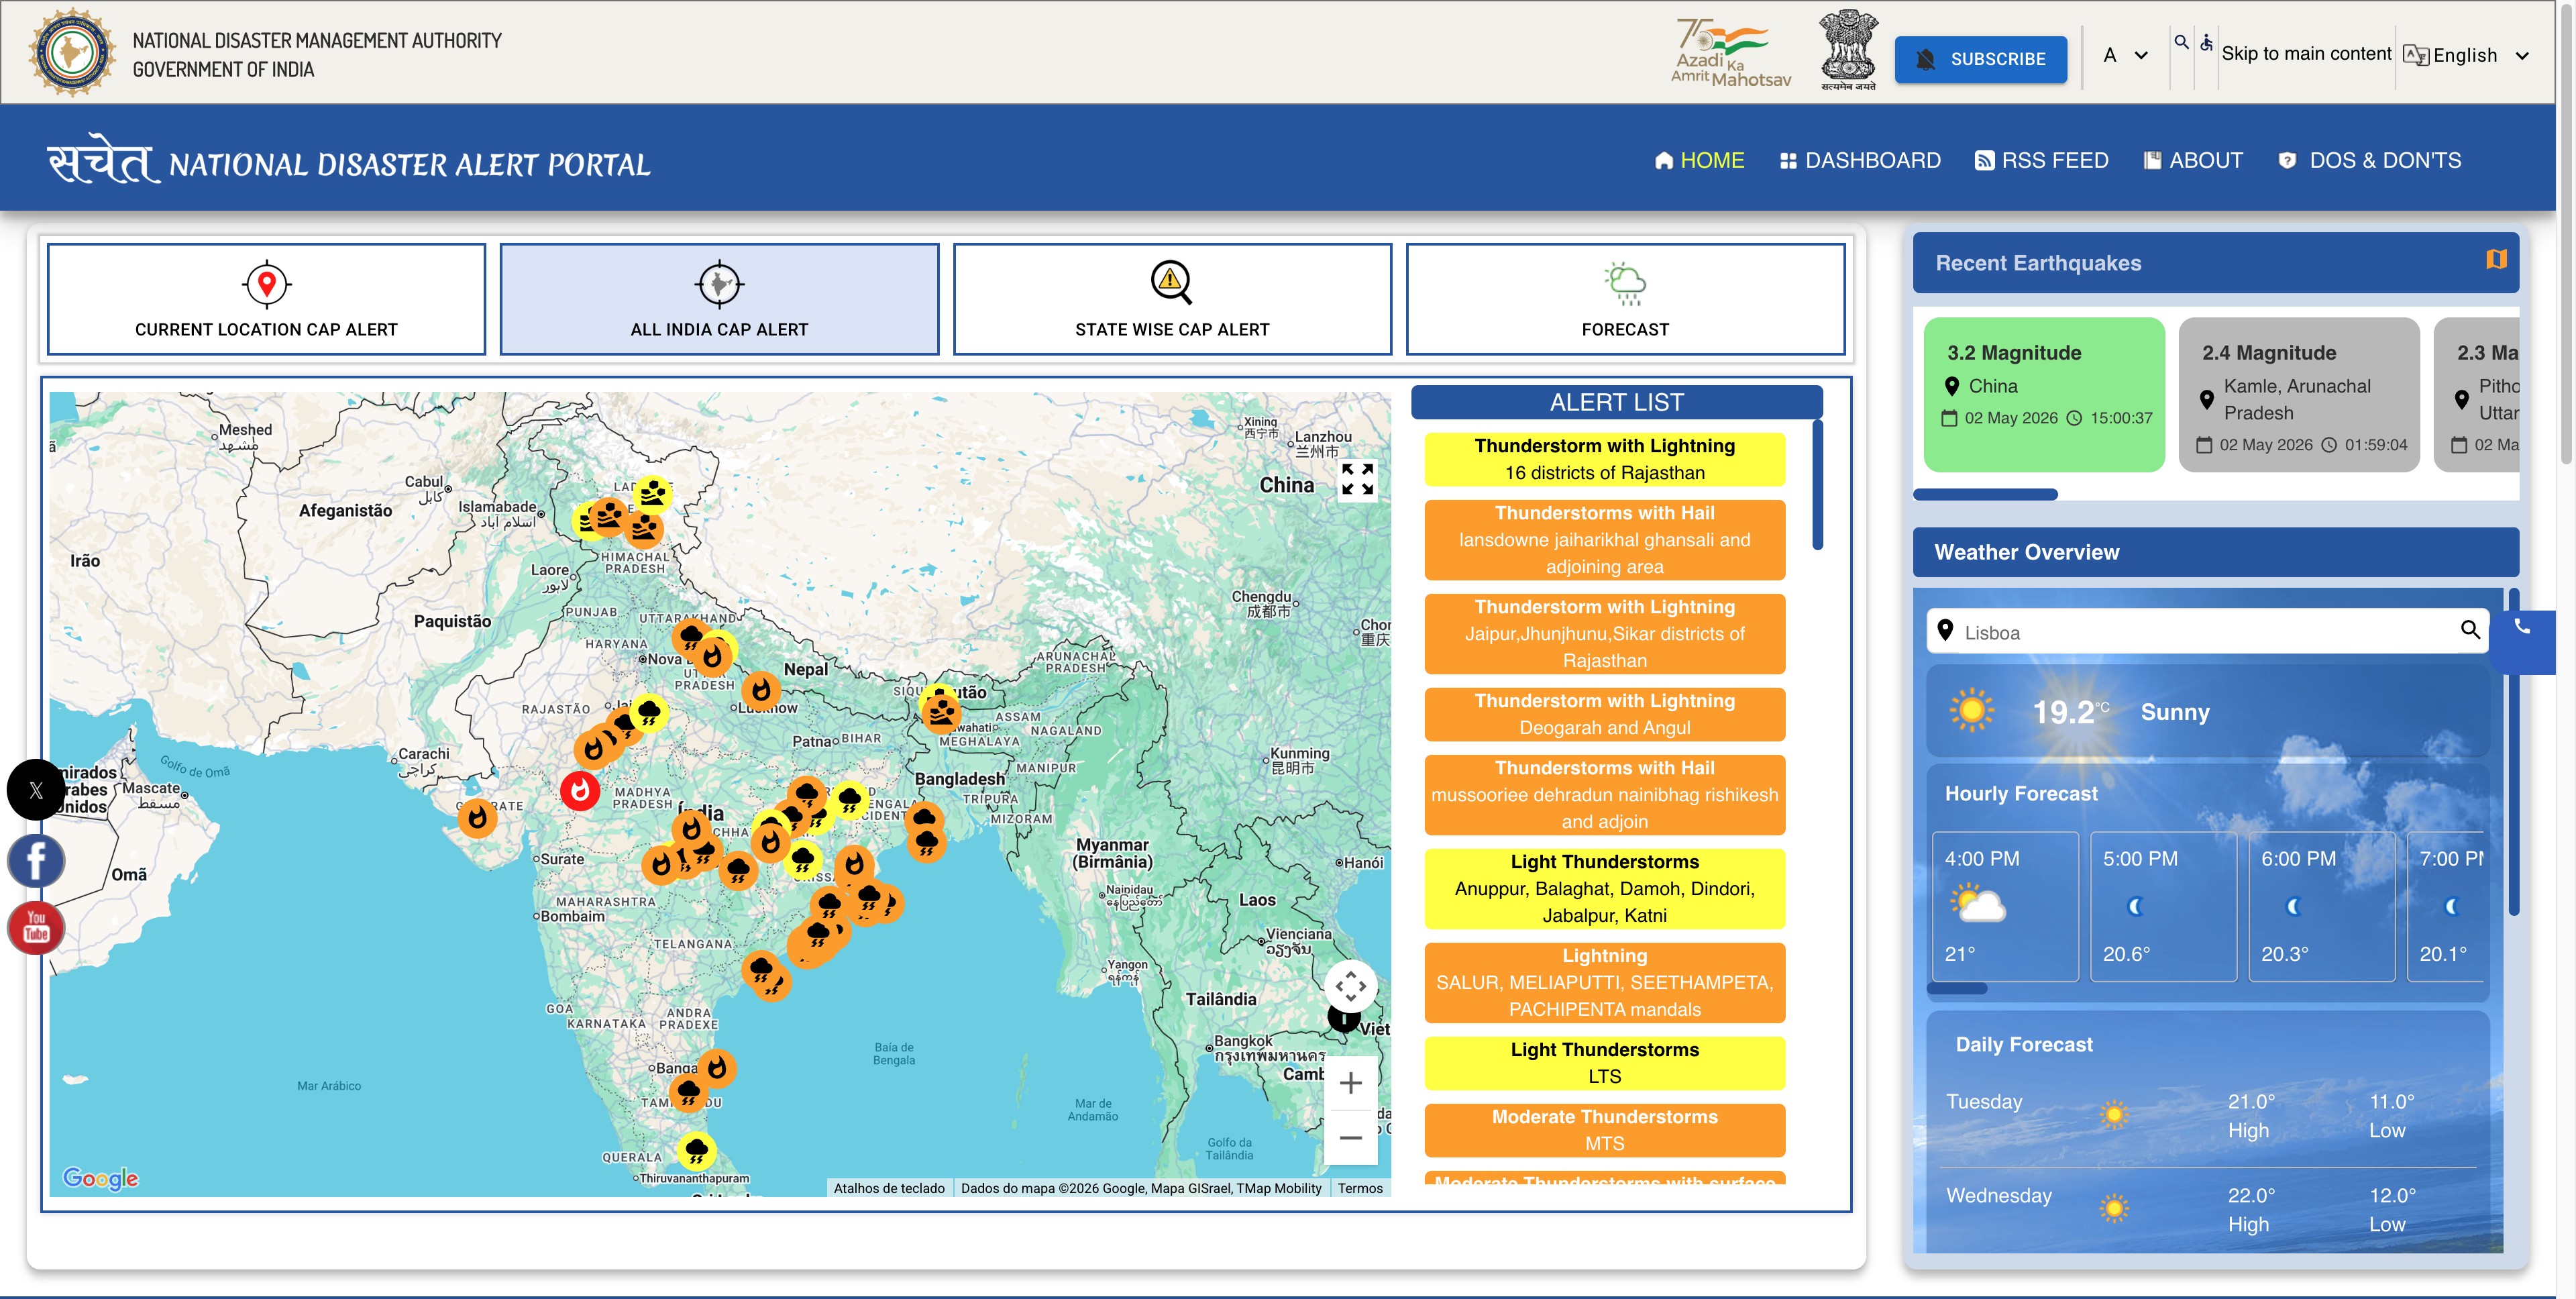Viewport: 2576px width, 1299px height.
Task: Click fire marker near Gujarat coast
Action: (x=477, y=819)
